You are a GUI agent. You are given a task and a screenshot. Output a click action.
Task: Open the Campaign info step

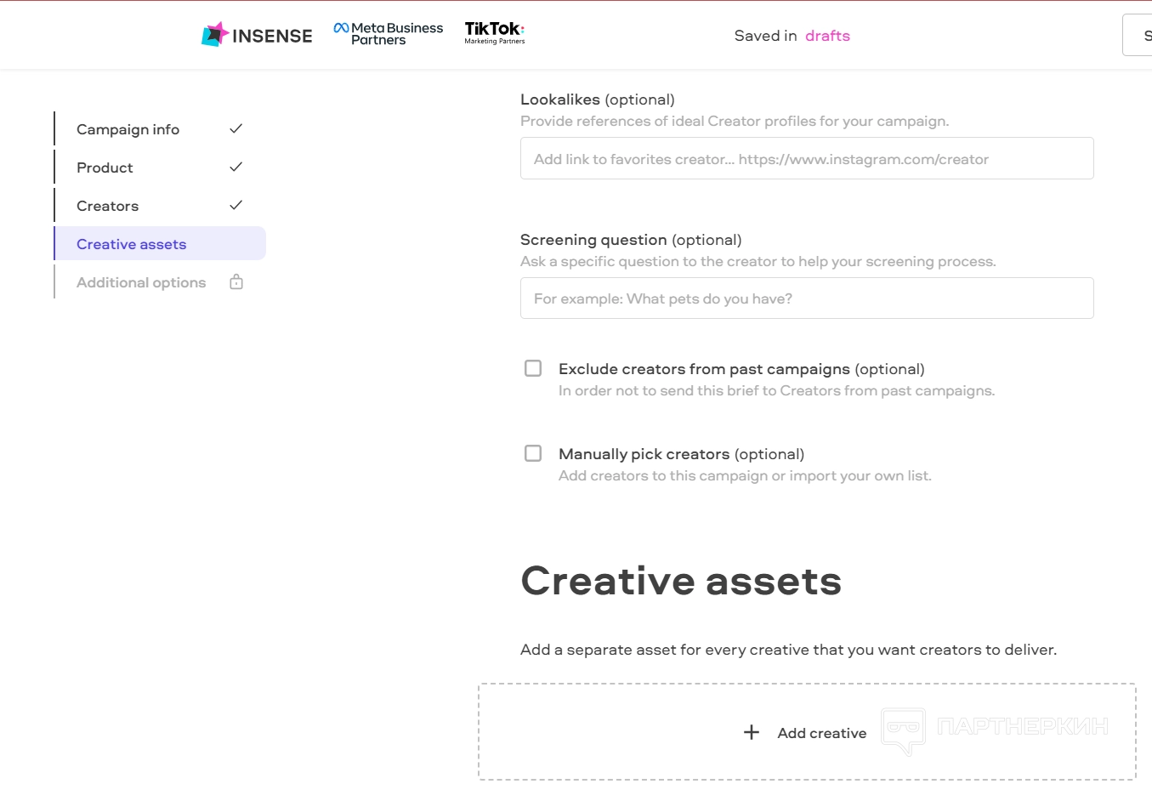coord(128,129)
